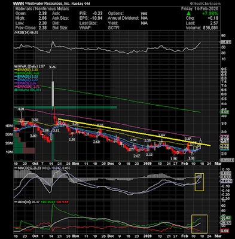
Task: Click the 9.25 high price label
Action: point(53,68)
